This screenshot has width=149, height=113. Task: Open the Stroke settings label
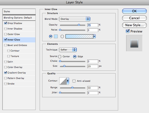coord(11,84)
